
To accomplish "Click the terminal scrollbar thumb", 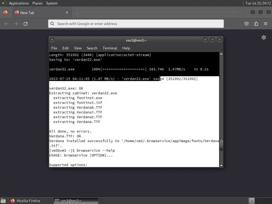I will pos(221,145).
